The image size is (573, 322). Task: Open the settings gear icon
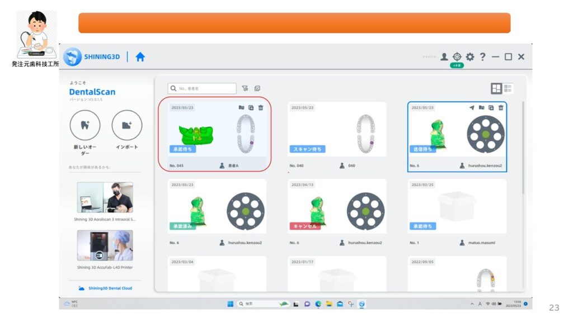pos(470,57)
